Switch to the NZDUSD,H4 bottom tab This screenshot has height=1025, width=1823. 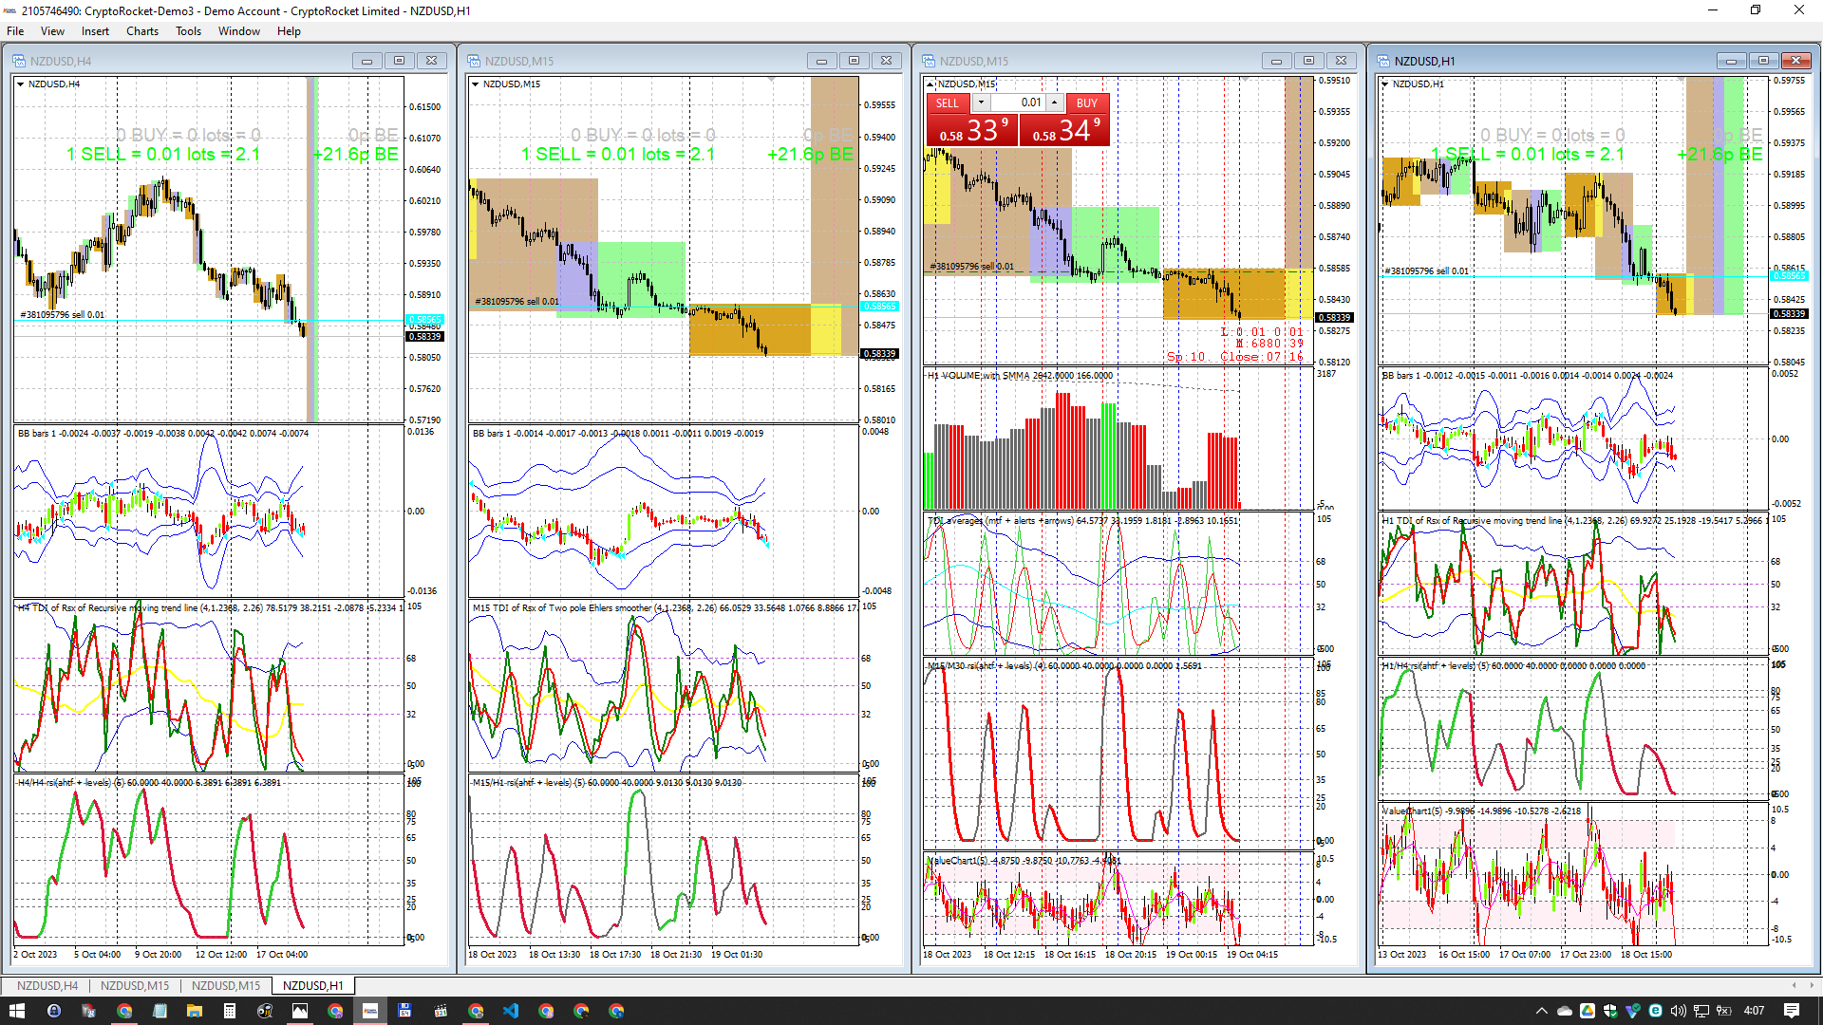(x=47, y=985)
